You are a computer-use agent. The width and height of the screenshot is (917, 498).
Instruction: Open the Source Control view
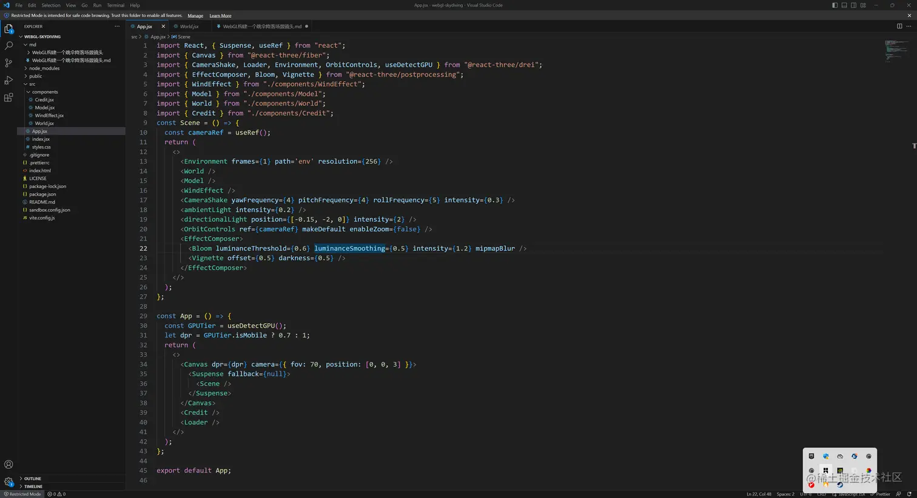click(8, 63)
